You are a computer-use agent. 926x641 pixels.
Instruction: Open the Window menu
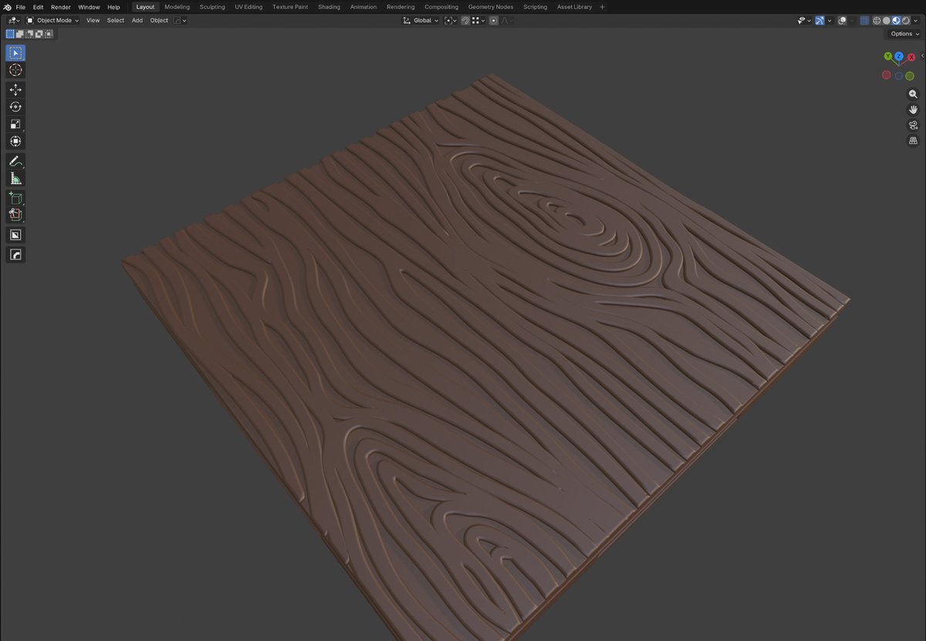pyautogui.click(x=89, y=7)
